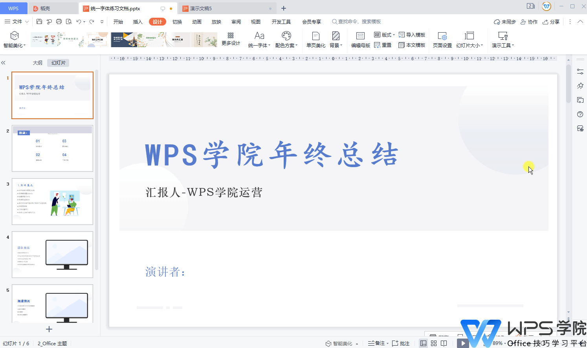Screen dimensions: 587x348
Task: Click the export-to-PDF icon beside Save
Action: pyautogui.click(x=49, y=22)
